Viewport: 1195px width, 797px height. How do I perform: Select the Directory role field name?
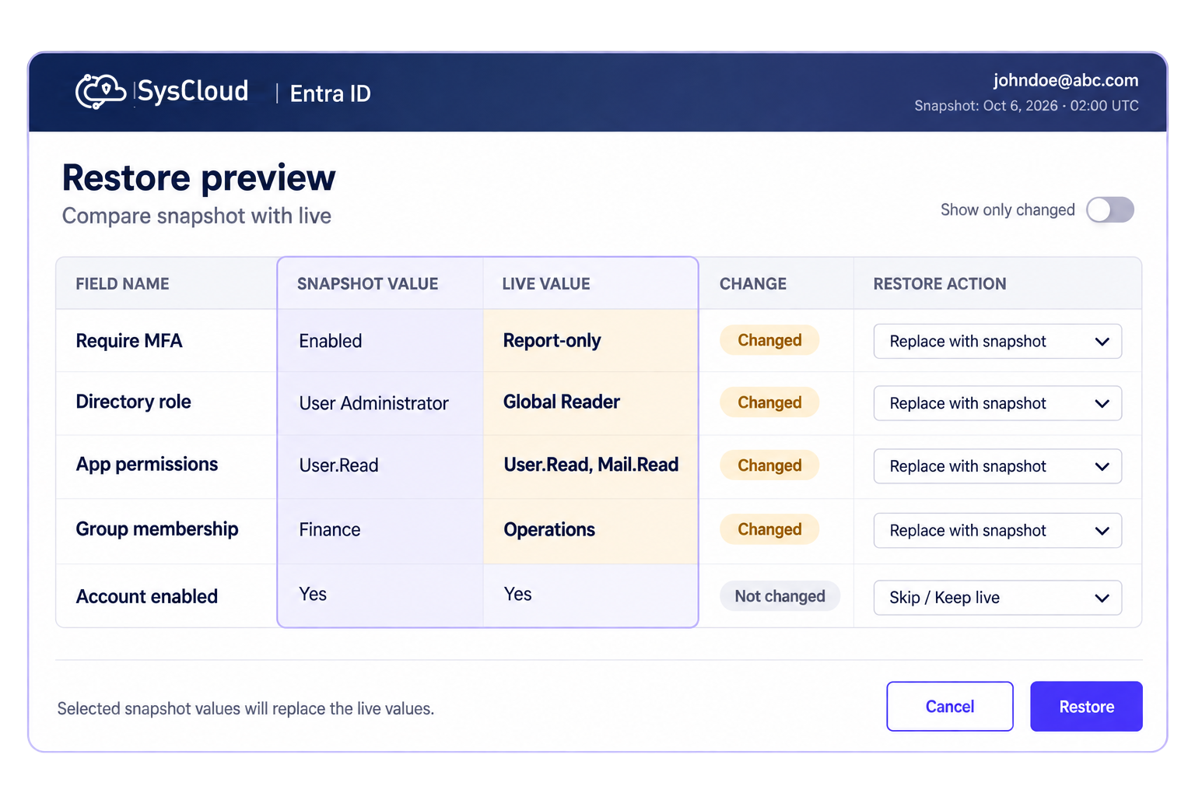pos(133,402)
